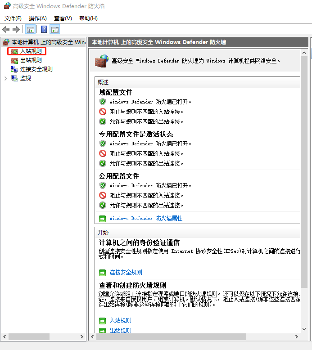Open Windows Defender 防火墙属性 link

pos(146,218)
